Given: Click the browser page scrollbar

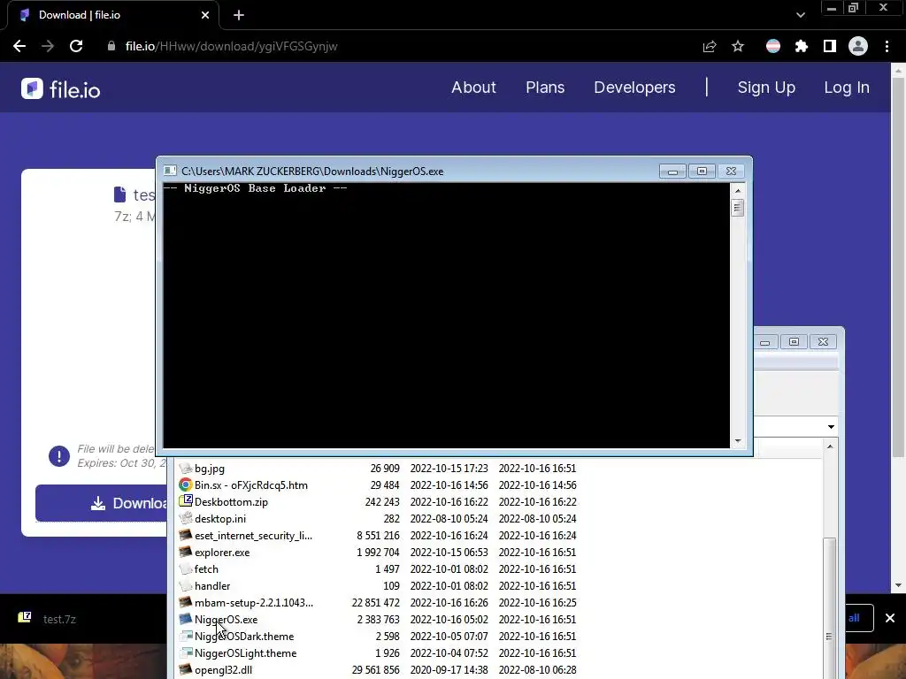Looking at the screenshot, I should (897, 269).
